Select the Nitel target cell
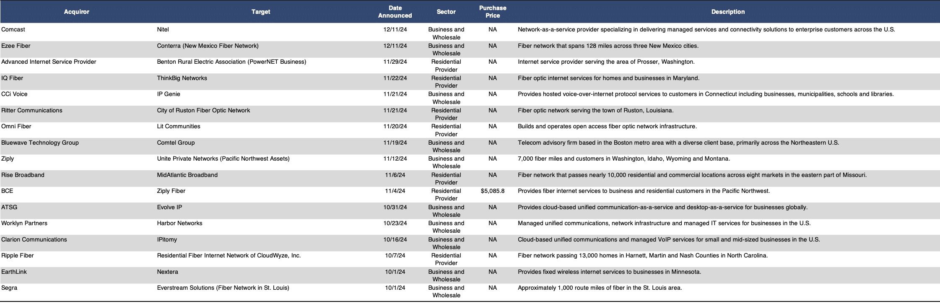This screenshot has width=940, height=304. (163, 29)
